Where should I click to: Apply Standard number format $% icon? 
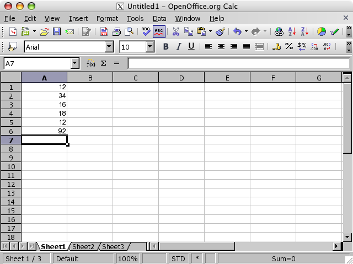click(x=302, y=46)
